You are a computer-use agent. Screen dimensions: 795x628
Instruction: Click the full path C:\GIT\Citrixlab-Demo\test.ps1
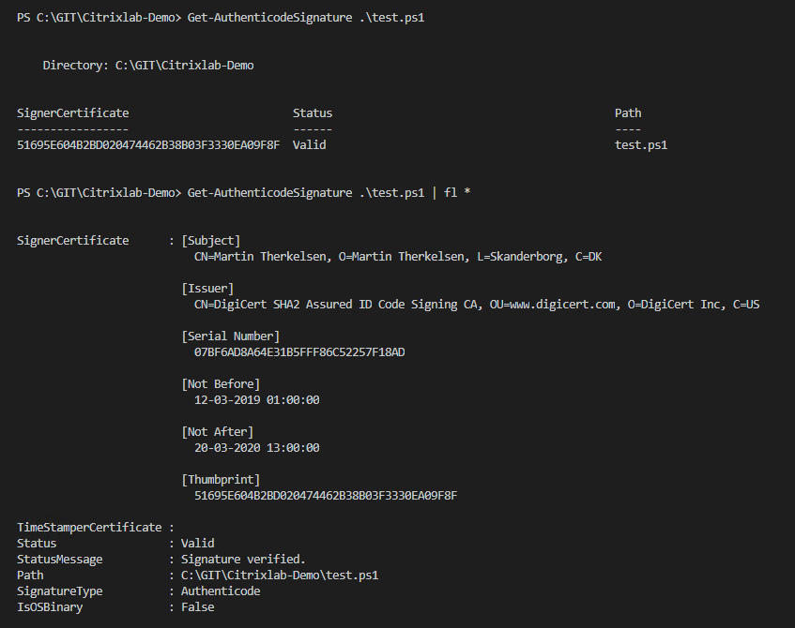[280, 576]
